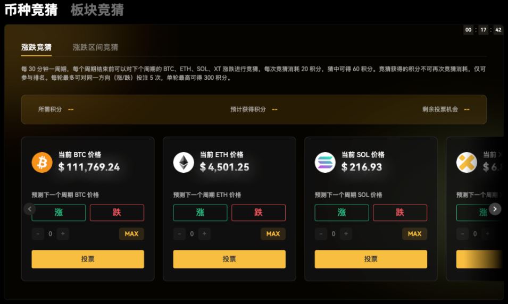Screen dimensions: 508x304
Task: Select 涨 for BTC prediction
Action: pyautogui.click(x=59, y=213)
